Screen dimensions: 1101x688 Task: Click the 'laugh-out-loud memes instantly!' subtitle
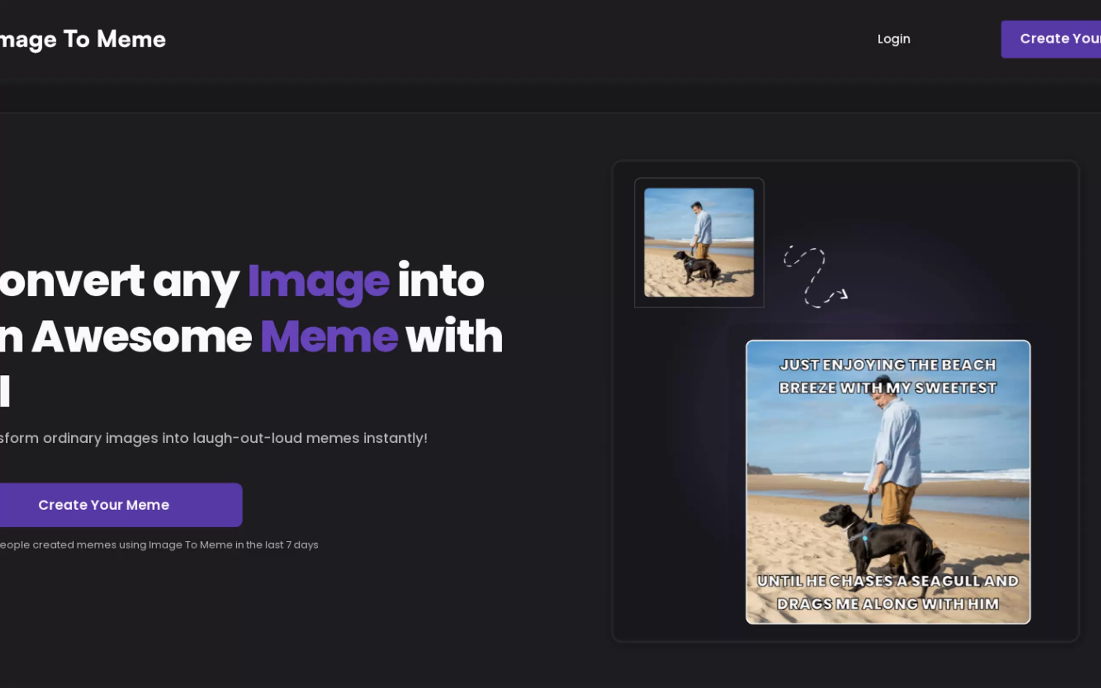click(309, 438)
